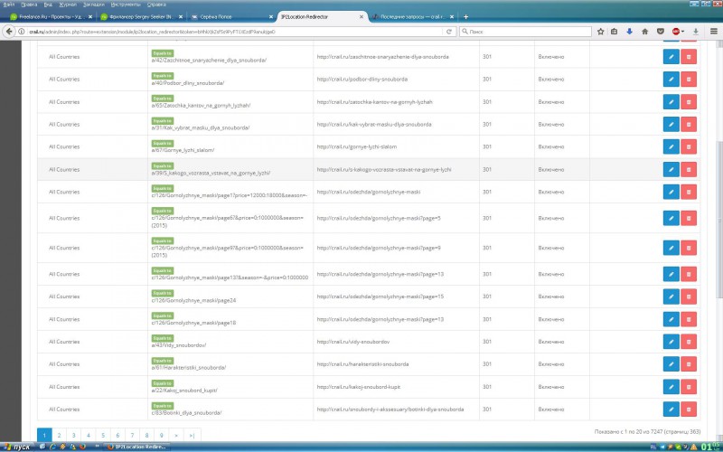Edit the Zaschitnoe_snaryazhenie_dlya_snouborda redirect
The image size is (723, 452).
[x=671, y=57]
